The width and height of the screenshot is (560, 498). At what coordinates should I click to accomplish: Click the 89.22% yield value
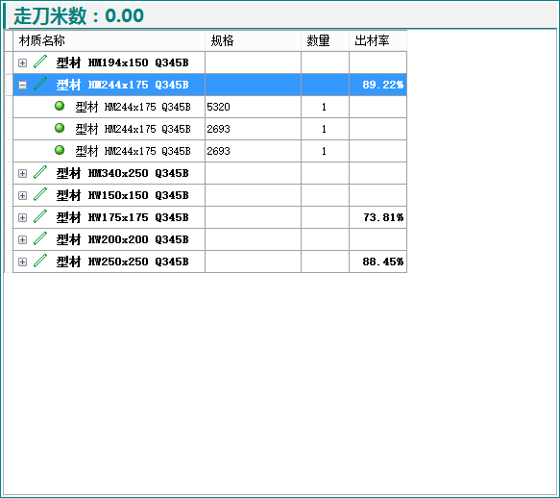pos(383,85)
